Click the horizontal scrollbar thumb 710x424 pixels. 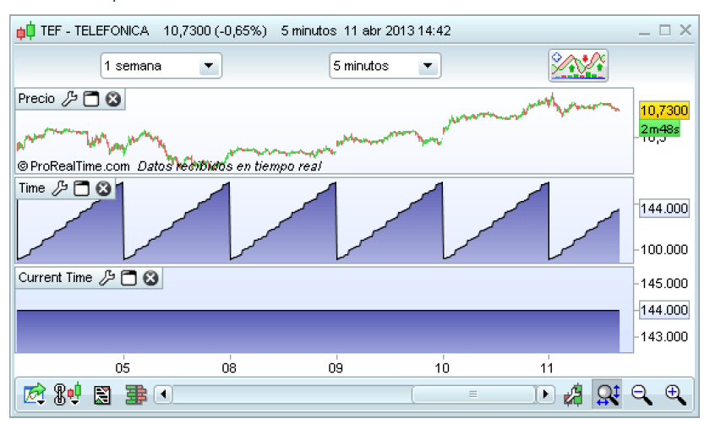click(x=473, y=394)
